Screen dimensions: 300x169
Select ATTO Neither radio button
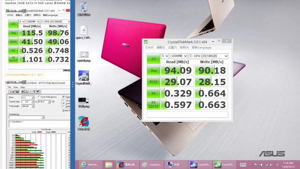click(64, 106)
